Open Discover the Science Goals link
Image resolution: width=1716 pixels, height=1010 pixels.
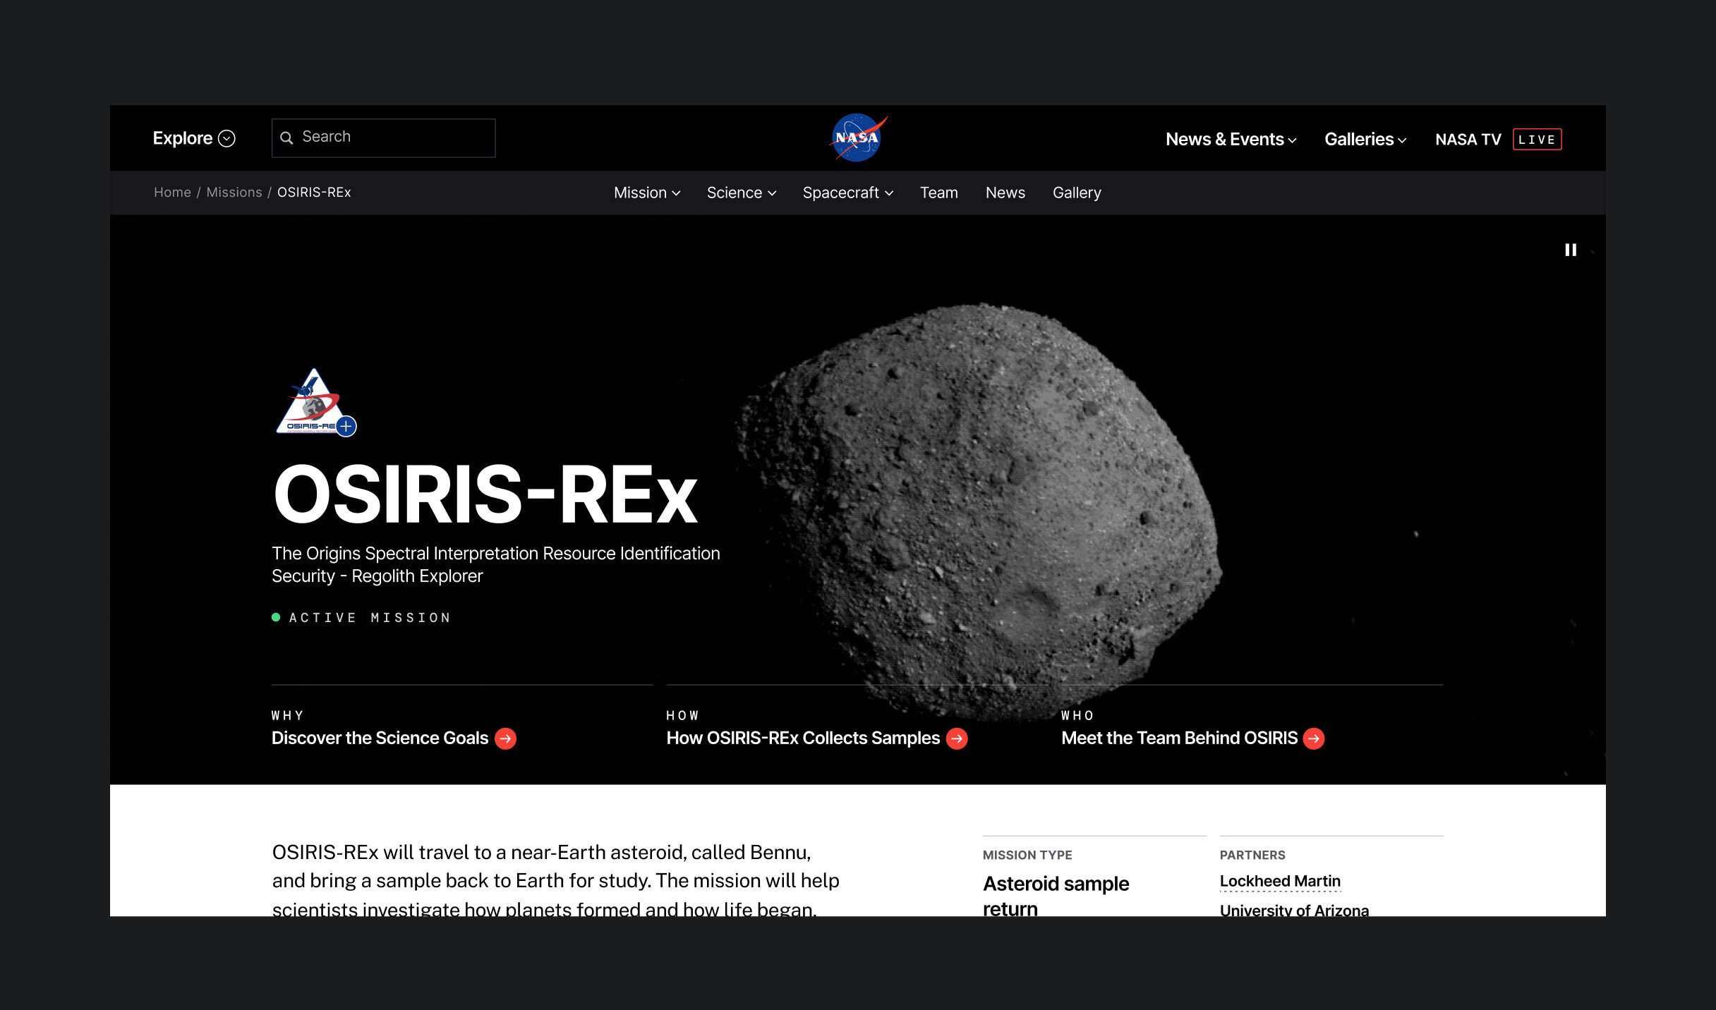(380, 738)
